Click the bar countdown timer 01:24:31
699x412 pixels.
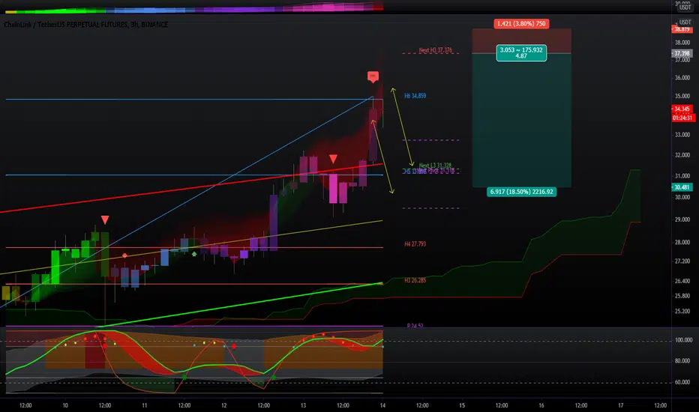[683, 118]
